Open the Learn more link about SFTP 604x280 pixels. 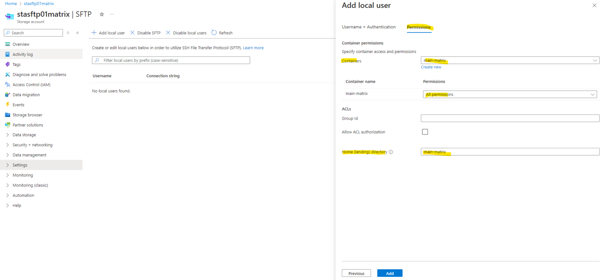[253, 47]
